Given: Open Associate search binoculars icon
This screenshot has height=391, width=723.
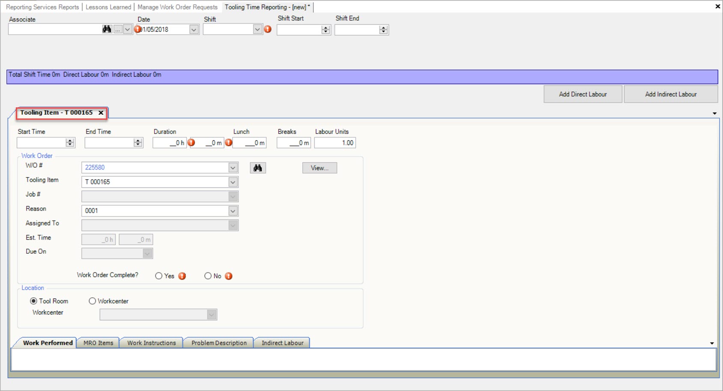Looking at the screenshot, I should pyautogui.click(x=107, y=29).
